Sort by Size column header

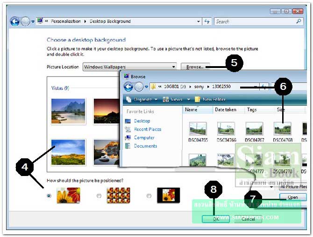(290, 109)
